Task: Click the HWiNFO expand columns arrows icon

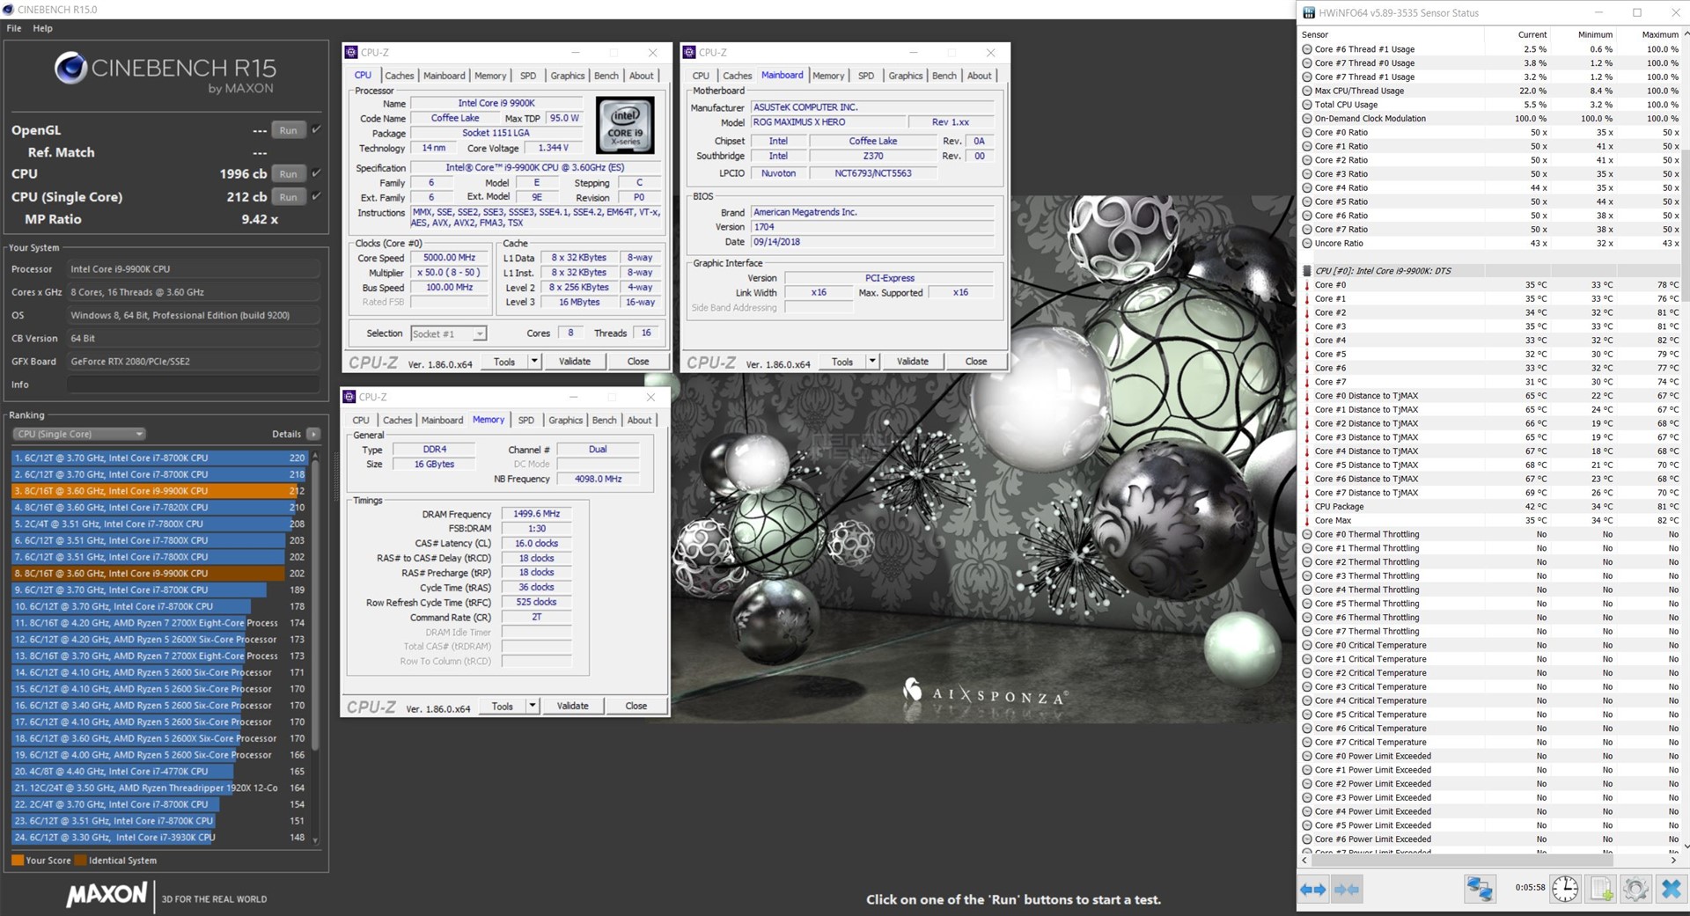Action: 1312,890
